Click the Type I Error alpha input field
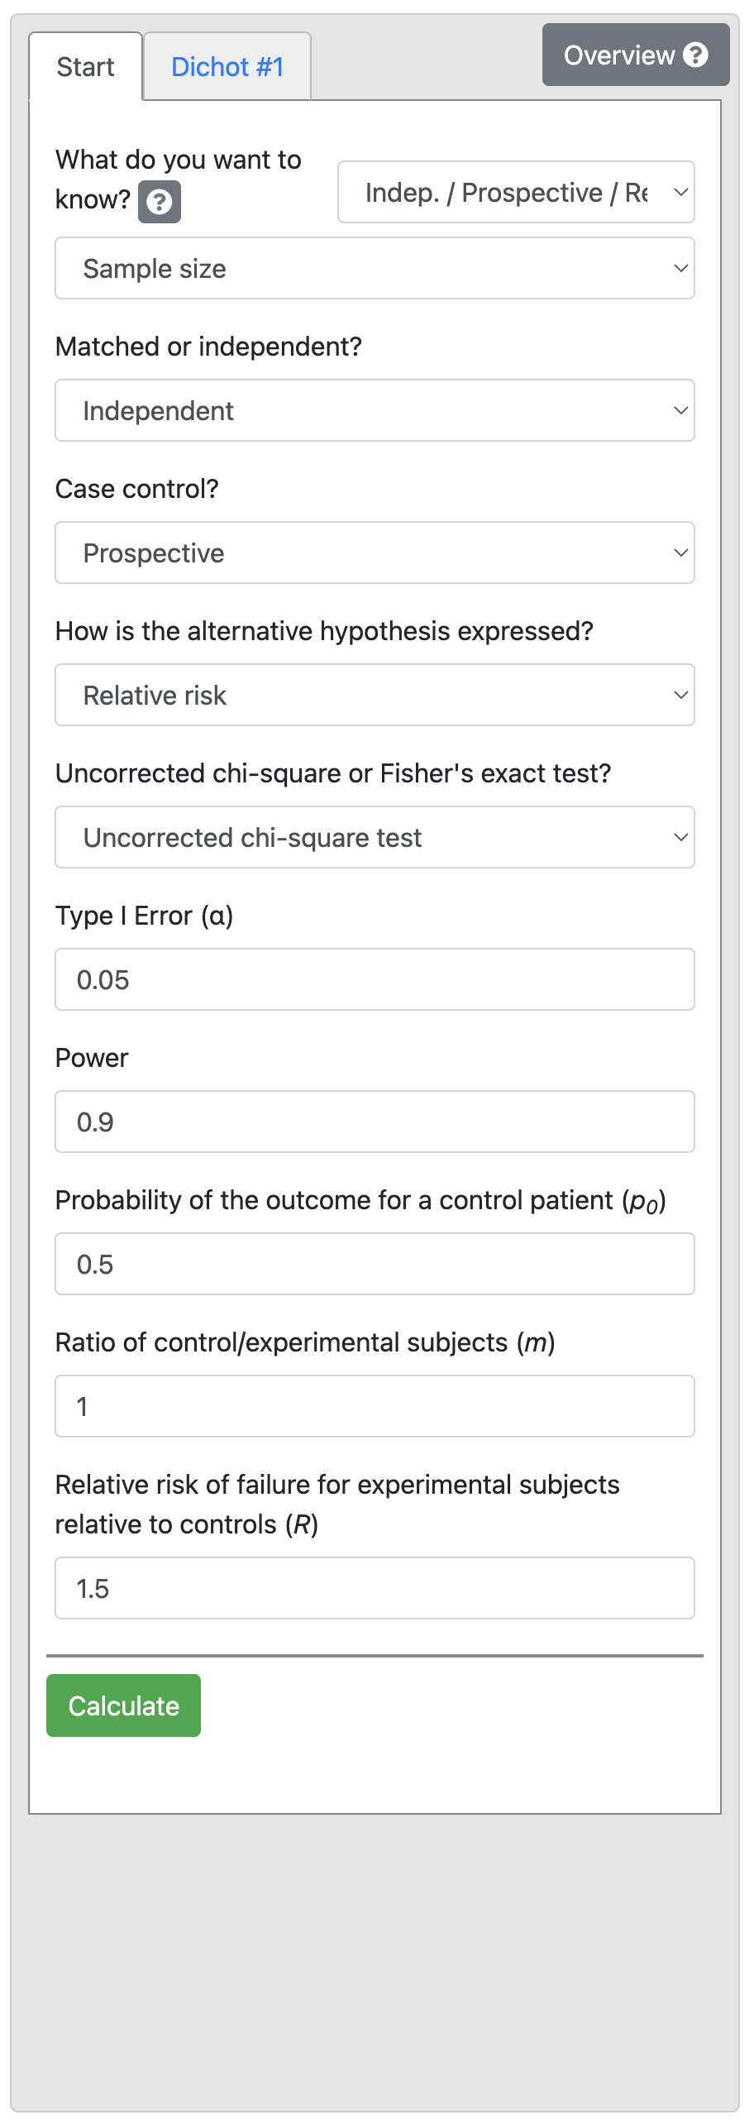The width and height of the screenshot is (754, 2124). coord(374,980)
